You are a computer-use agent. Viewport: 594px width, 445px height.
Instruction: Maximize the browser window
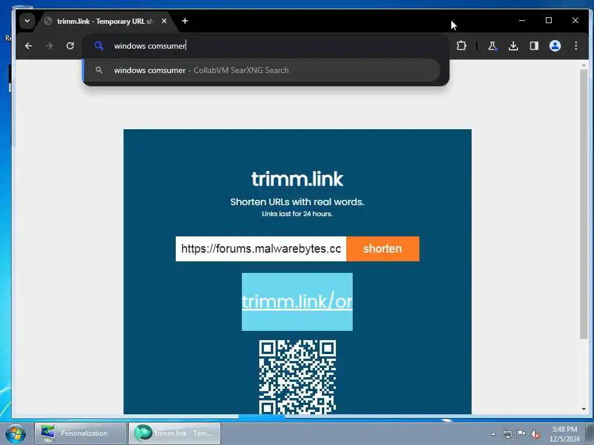click(x=549, y=20)
